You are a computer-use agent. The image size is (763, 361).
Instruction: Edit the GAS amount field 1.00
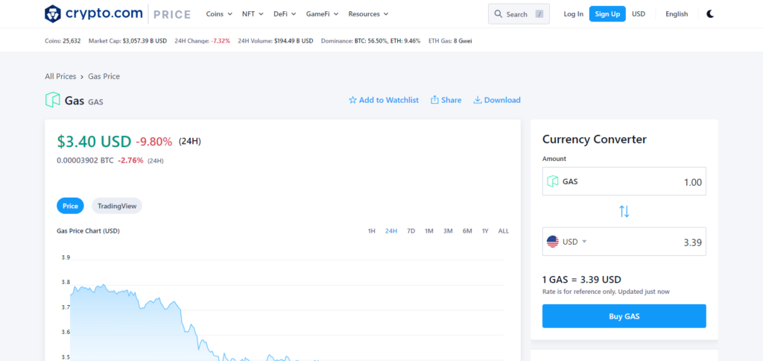click(x=624, y=182)
